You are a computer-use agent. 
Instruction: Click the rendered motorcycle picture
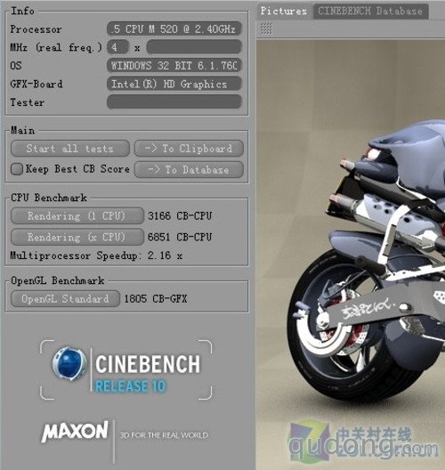pos(351,255)
